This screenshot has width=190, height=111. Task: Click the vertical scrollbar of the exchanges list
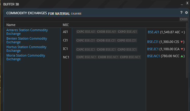[x=187, y=50]
